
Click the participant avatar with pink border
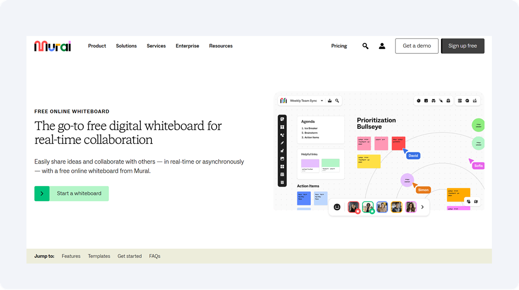coord(411,207)
